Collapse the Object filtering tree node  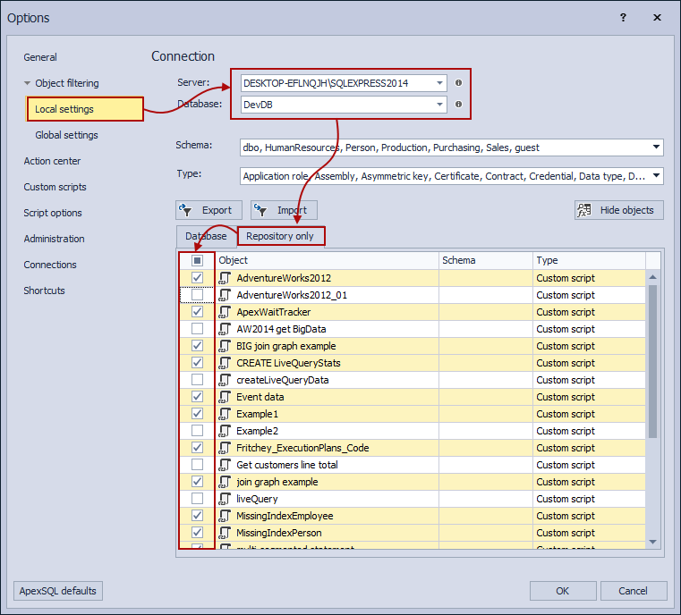[28, 83]
